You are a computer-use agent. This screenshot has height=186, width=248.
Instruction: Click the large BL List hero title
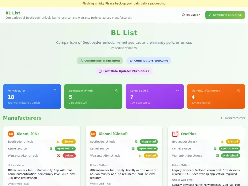[124, 33]
